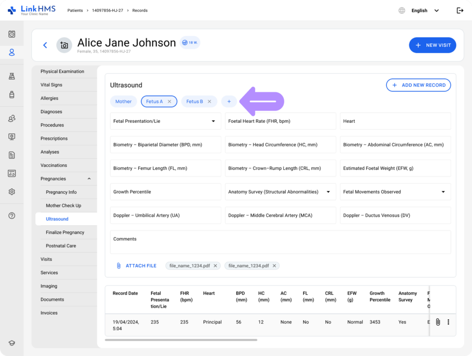Add a new fetus tab with plus
This screenshot has width=472, height=356.
(x=229, y=102)
